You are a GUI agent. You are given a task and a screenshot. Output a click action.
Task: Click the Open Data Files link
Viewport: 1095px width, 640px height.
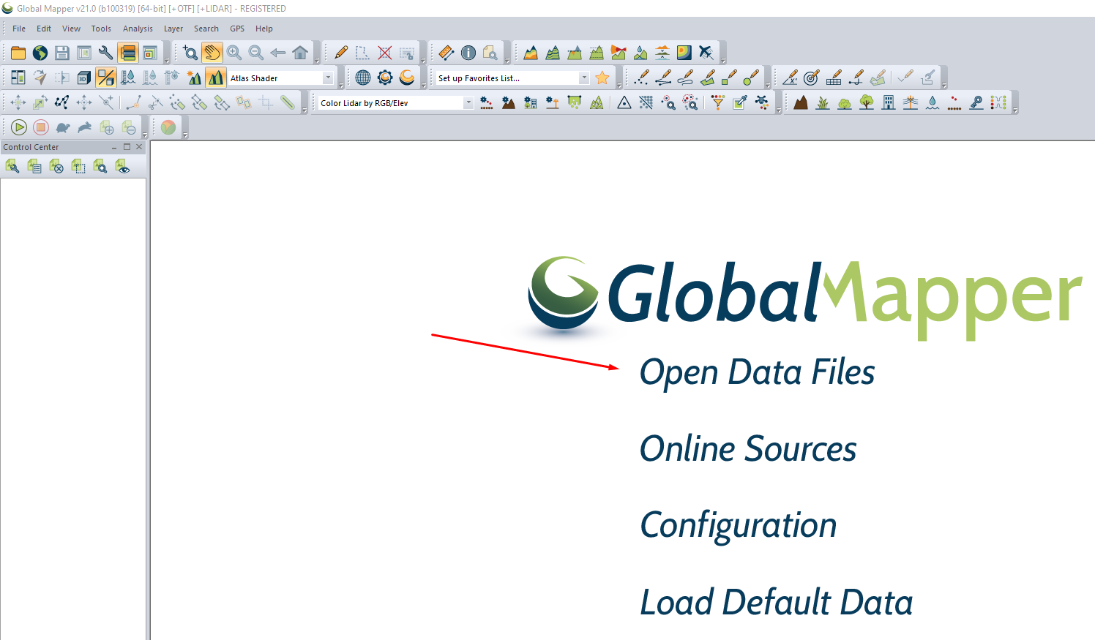tap(758, 372)
